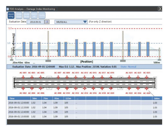
Task: Click the dropdown arrow next to WB/EB/ALL
Action: pos(85,22)
